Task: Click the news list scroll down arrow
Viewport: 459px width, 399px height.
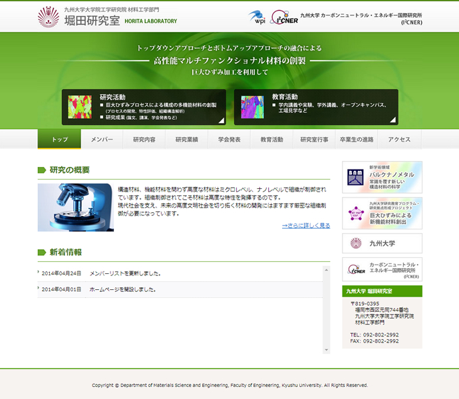Action: (326, 350)
